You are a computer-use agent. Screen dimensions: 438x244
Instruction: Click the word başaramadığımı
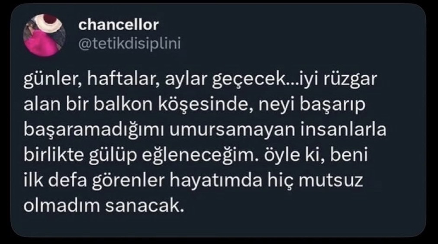click(x=93, y=130)
